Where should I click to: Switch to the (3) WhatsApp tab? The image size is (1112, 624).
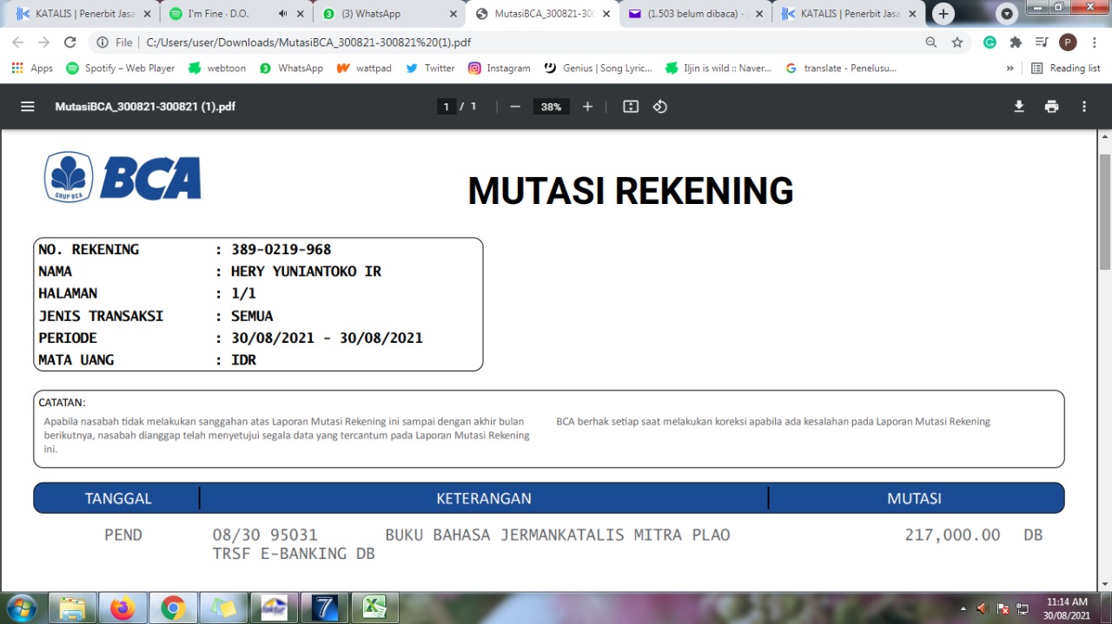click(x=390, y=14)
